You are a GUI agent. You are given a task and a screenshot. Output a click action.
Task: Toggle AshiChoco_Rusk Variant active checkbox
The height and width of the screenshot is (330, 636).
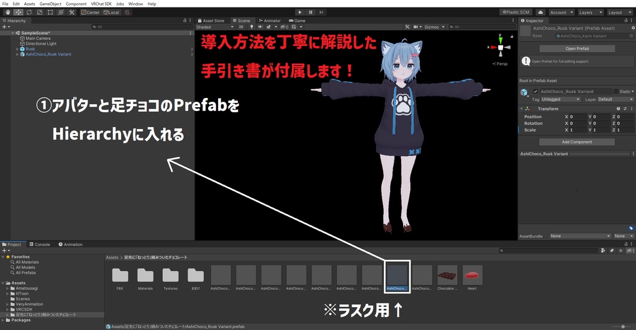pos(535,92)
